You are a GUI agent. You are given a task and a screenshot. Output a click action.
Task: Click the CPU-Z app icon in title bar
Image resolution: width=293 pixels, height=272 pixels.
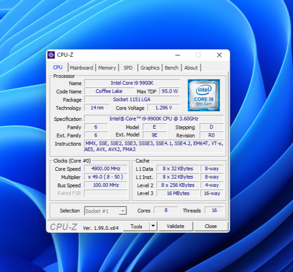tap(51, 55)
